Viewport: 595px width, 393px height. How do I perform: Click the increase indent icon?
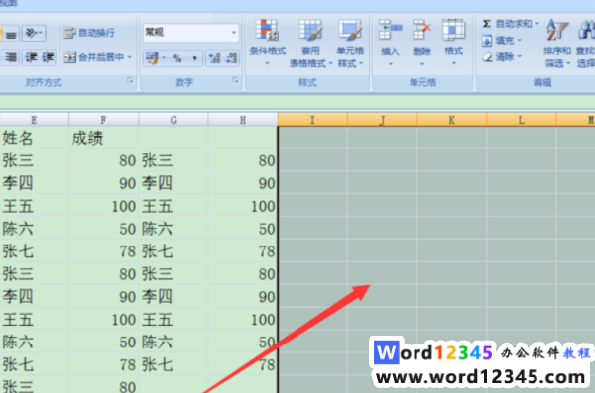(x=48, y=58)
